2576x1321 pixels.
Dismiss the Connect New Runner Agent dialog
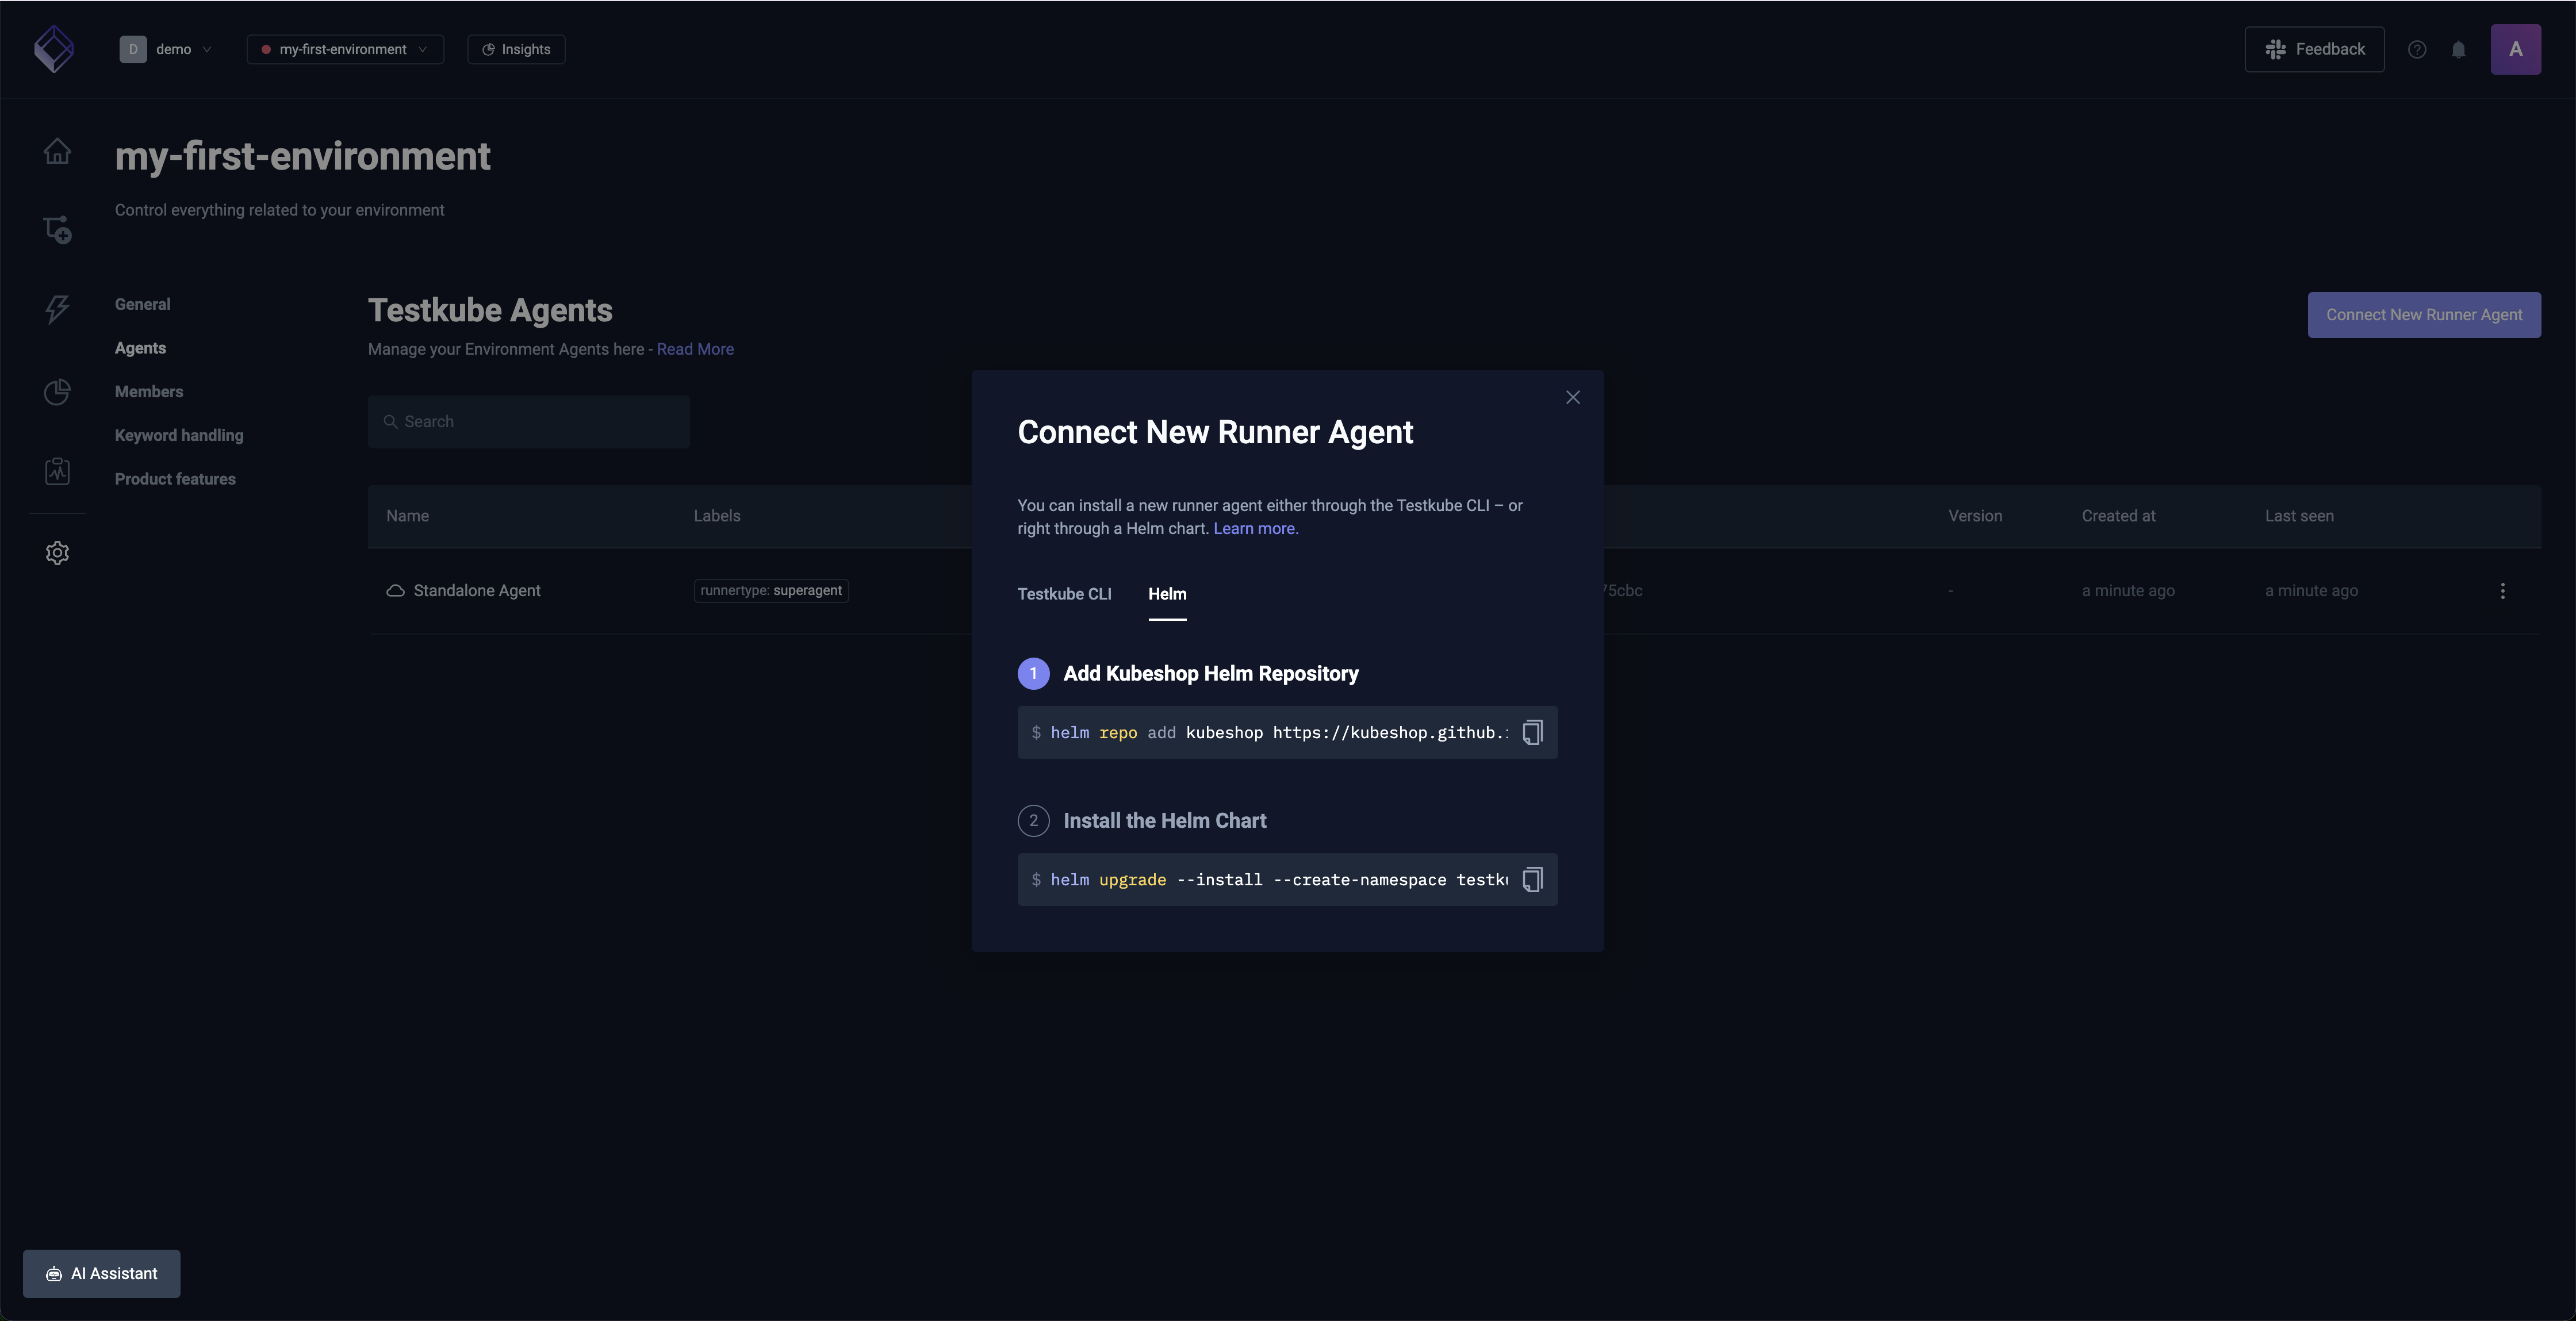[1572, 396]
